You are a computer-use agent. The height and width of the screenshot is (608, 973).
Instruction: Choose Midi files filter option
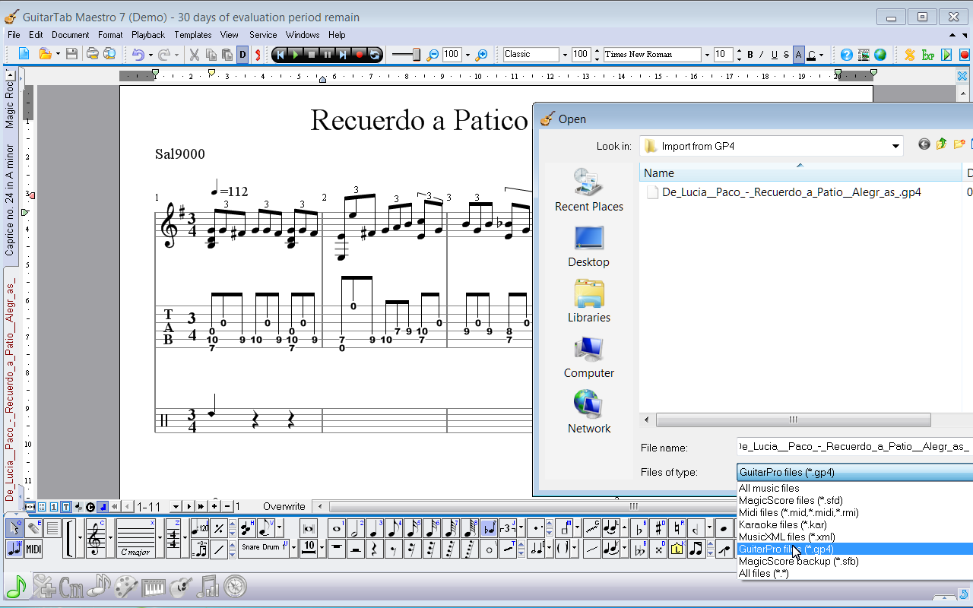coord(855,512)
